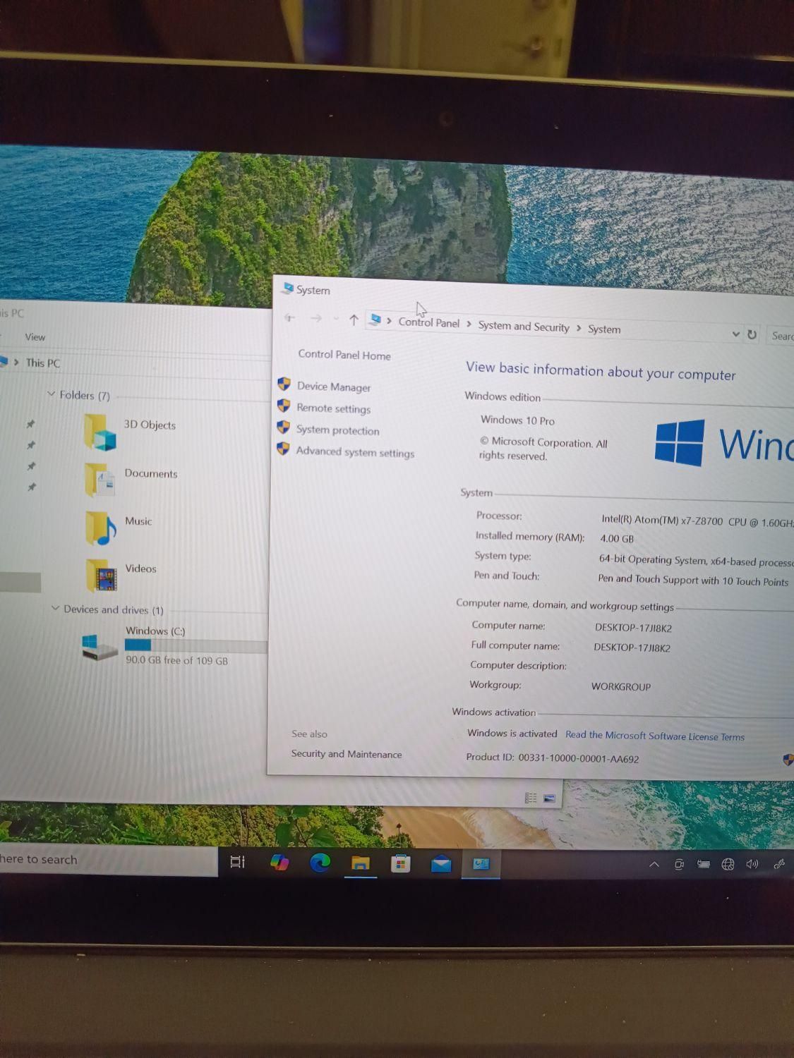The image size is (794, 1058).
Task: Click the Windows logo in System window
Action: [x=680, y=442]
